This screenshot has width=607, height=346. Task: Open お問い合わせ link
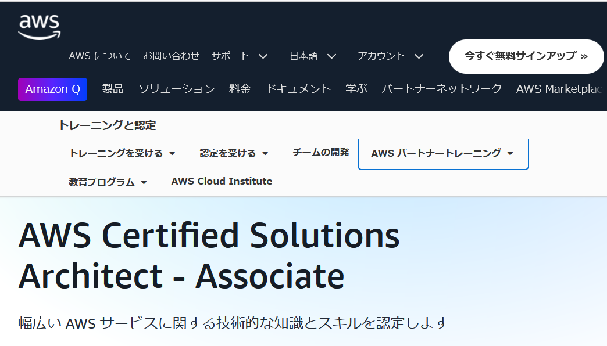[x=171, y=56]
